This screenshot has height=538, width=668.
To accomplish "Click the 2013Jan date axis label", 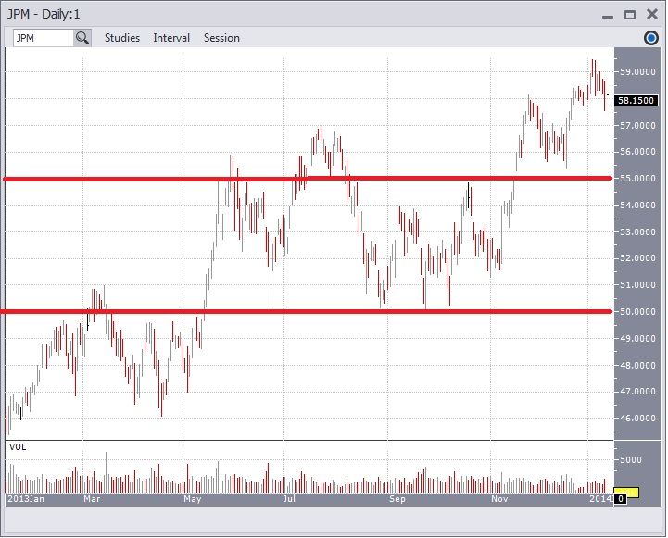I will click(x=26, y=499).
